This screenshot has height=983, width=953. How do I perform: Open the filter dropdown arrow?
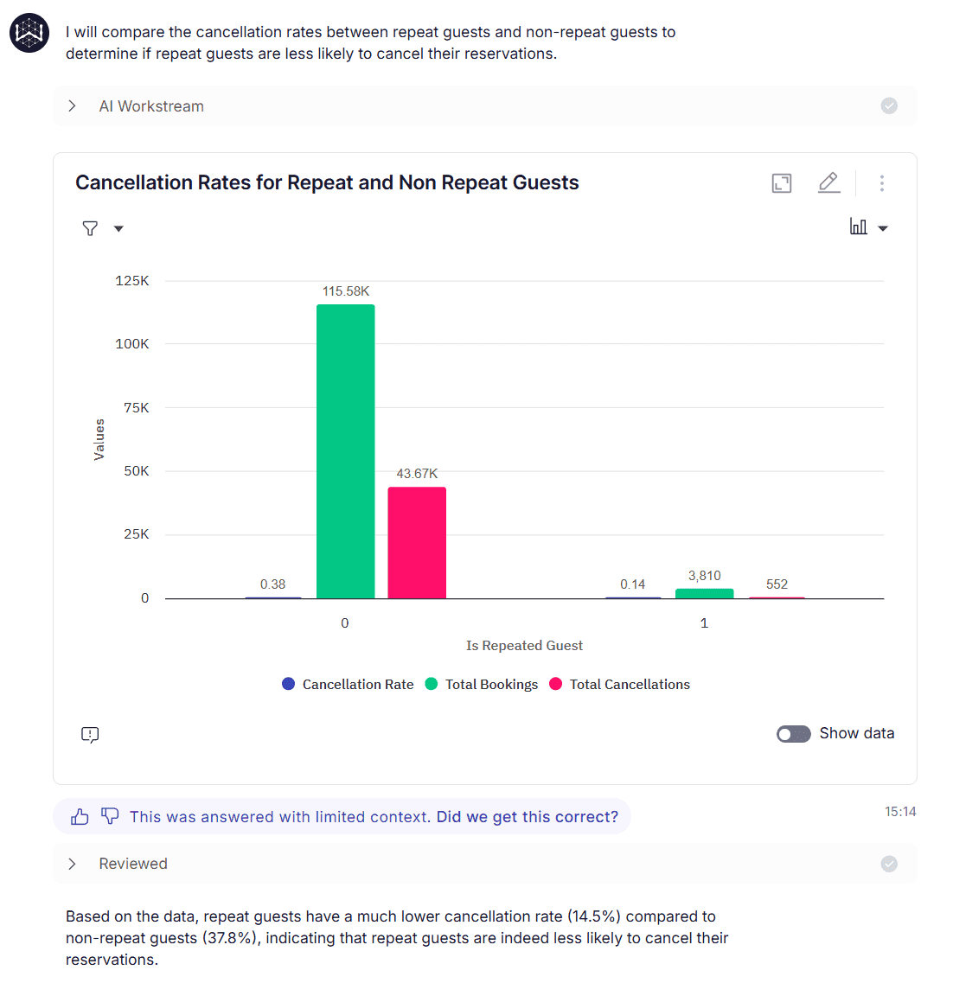[x=118, y=227]
